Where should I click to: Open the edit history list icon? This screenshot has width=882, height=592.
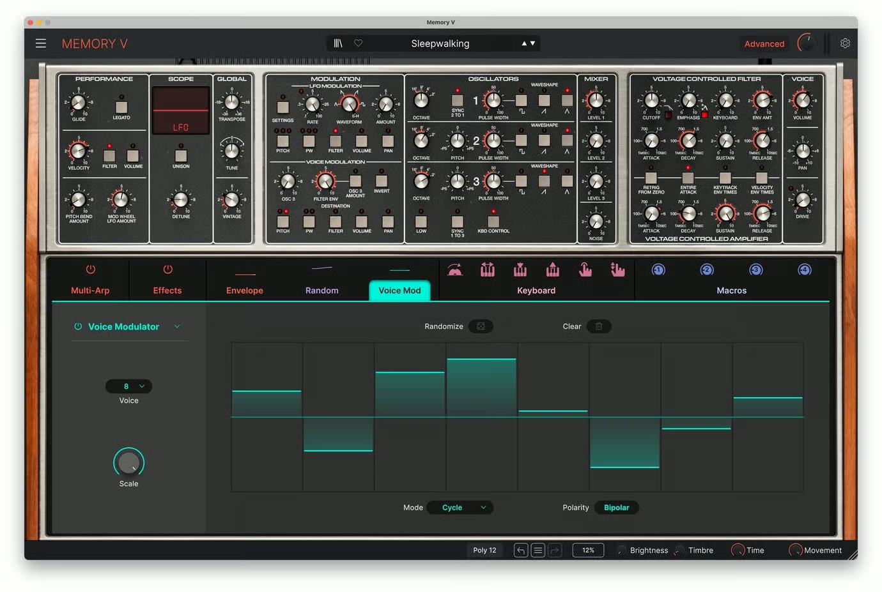(538, 550)
